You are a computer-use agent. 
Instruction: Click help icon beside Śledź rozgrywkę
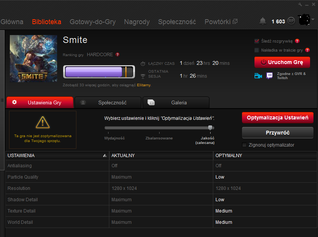tap(297, 41)
